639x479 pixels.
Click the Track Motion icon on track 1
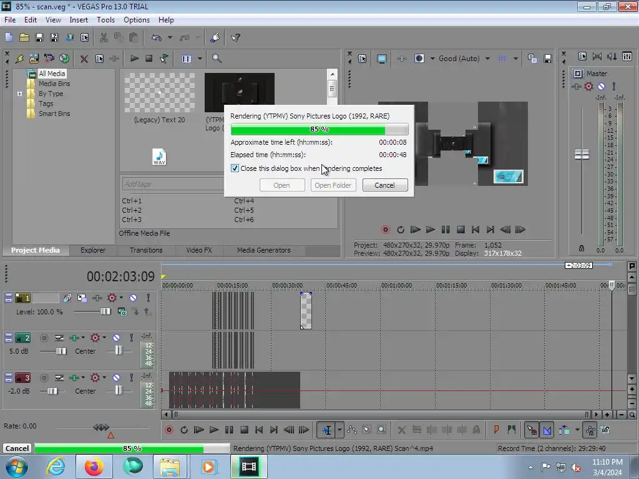coord(82,298)
